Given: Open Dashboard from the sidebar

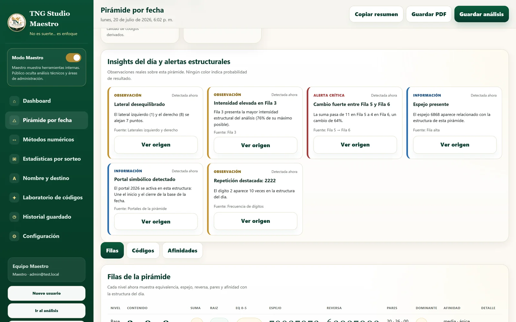Looking at the screenshot, I should point(46,101).
